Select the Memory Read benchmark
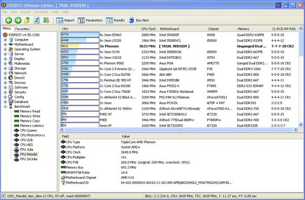This screenshot has height=200, width=305. pyautogui.click(x=30, y=111)
